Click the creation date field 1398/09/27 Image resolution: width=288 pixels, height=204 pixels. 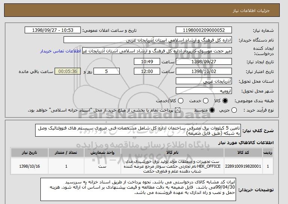click(204, 61)
